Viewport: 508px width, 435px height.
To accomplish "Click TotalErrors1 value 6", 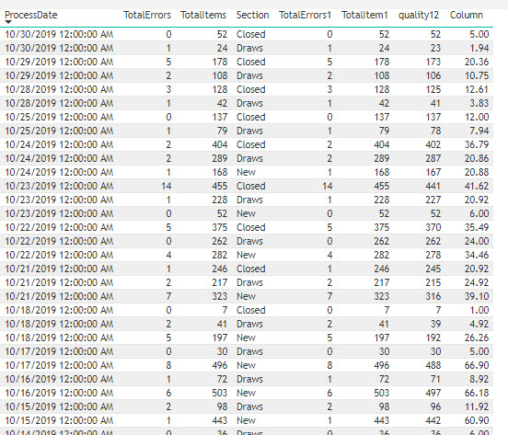I will 329,393.
